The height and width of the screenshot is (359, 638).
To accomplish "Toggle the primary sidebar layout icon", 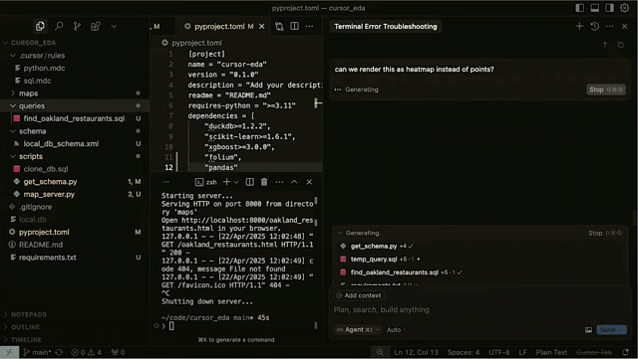I will (x=580, y=8).
